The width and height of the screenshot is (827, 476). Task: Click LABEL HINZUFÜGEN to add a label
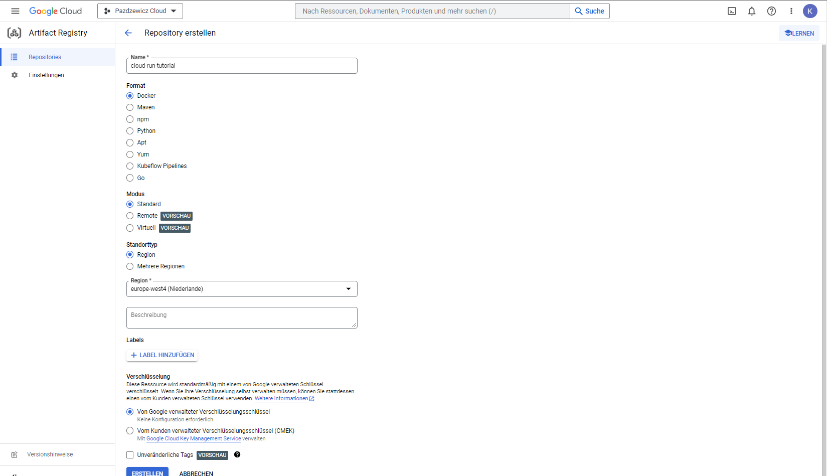[162, 355]
